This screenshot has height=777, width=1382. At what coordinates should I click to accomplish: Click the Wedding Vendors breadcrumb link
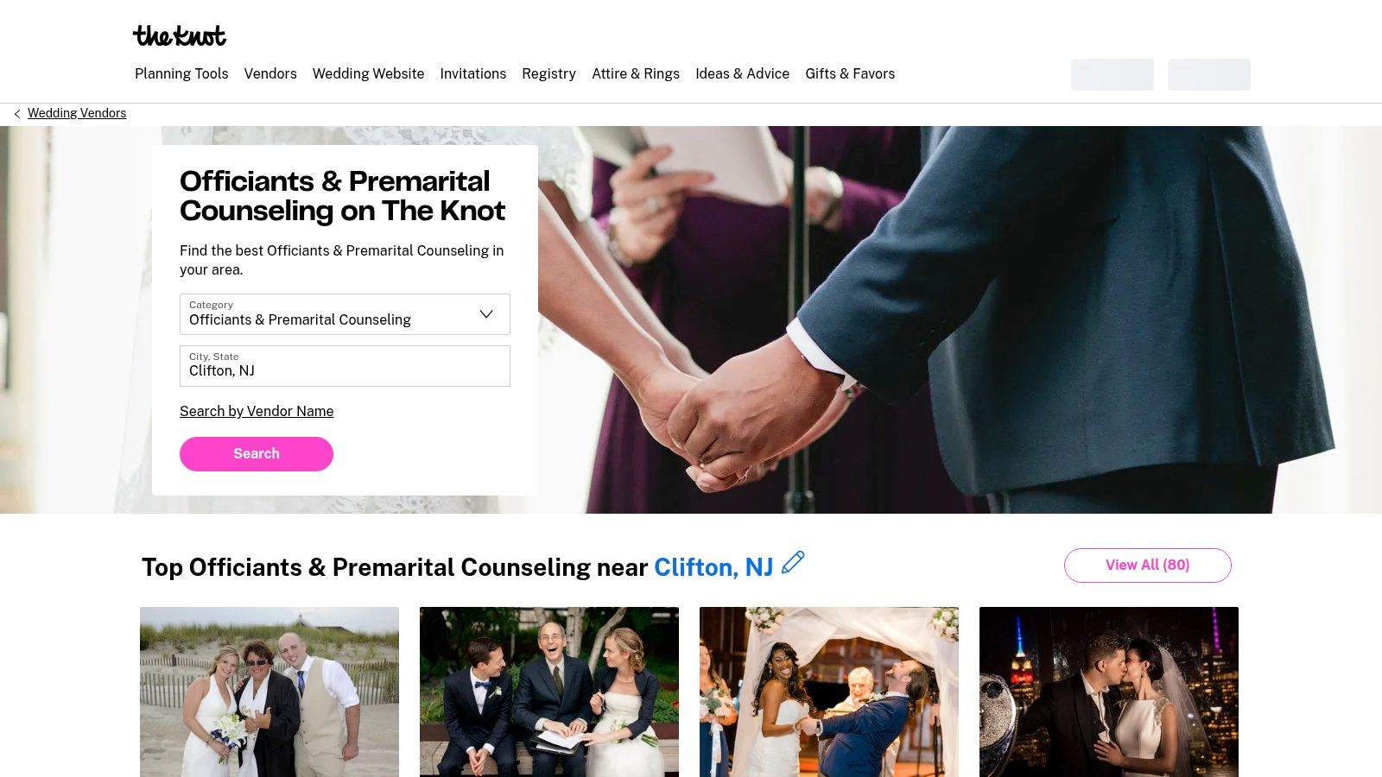(77, 113)
